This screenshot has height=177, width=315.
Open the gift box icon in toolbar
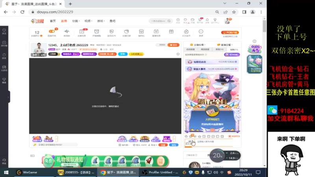tap(171, 31)
